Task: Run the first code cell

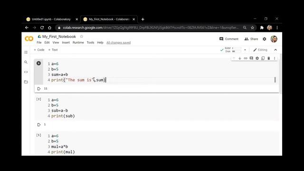Action: [38, 63]
